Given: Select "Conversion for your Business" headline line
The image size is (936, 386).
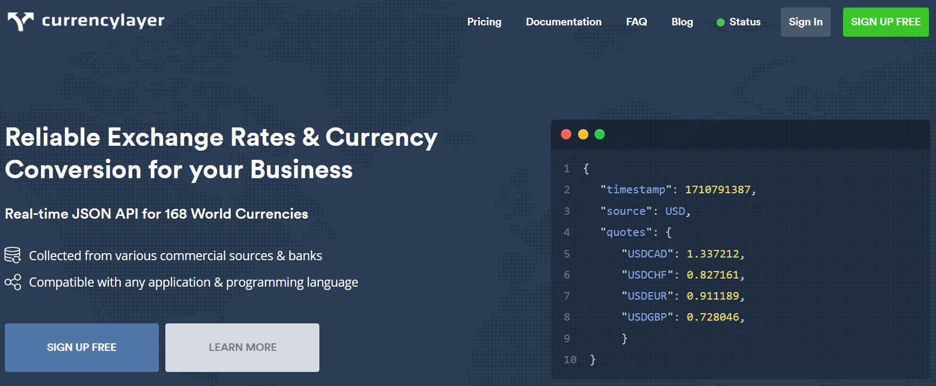Looking at the screenshot, I should 179,170.
